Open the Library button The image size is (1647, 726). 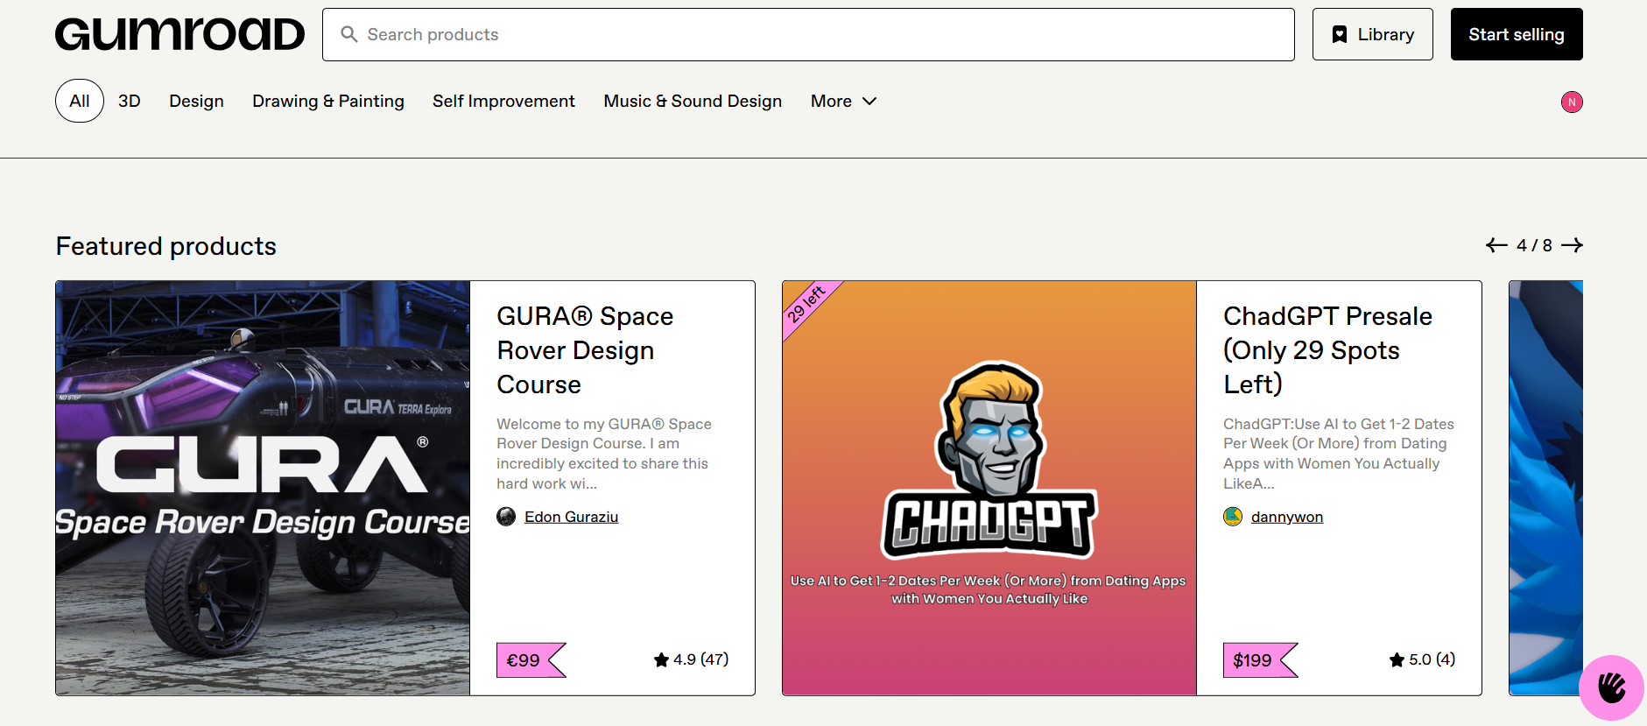click(1372, 35)
